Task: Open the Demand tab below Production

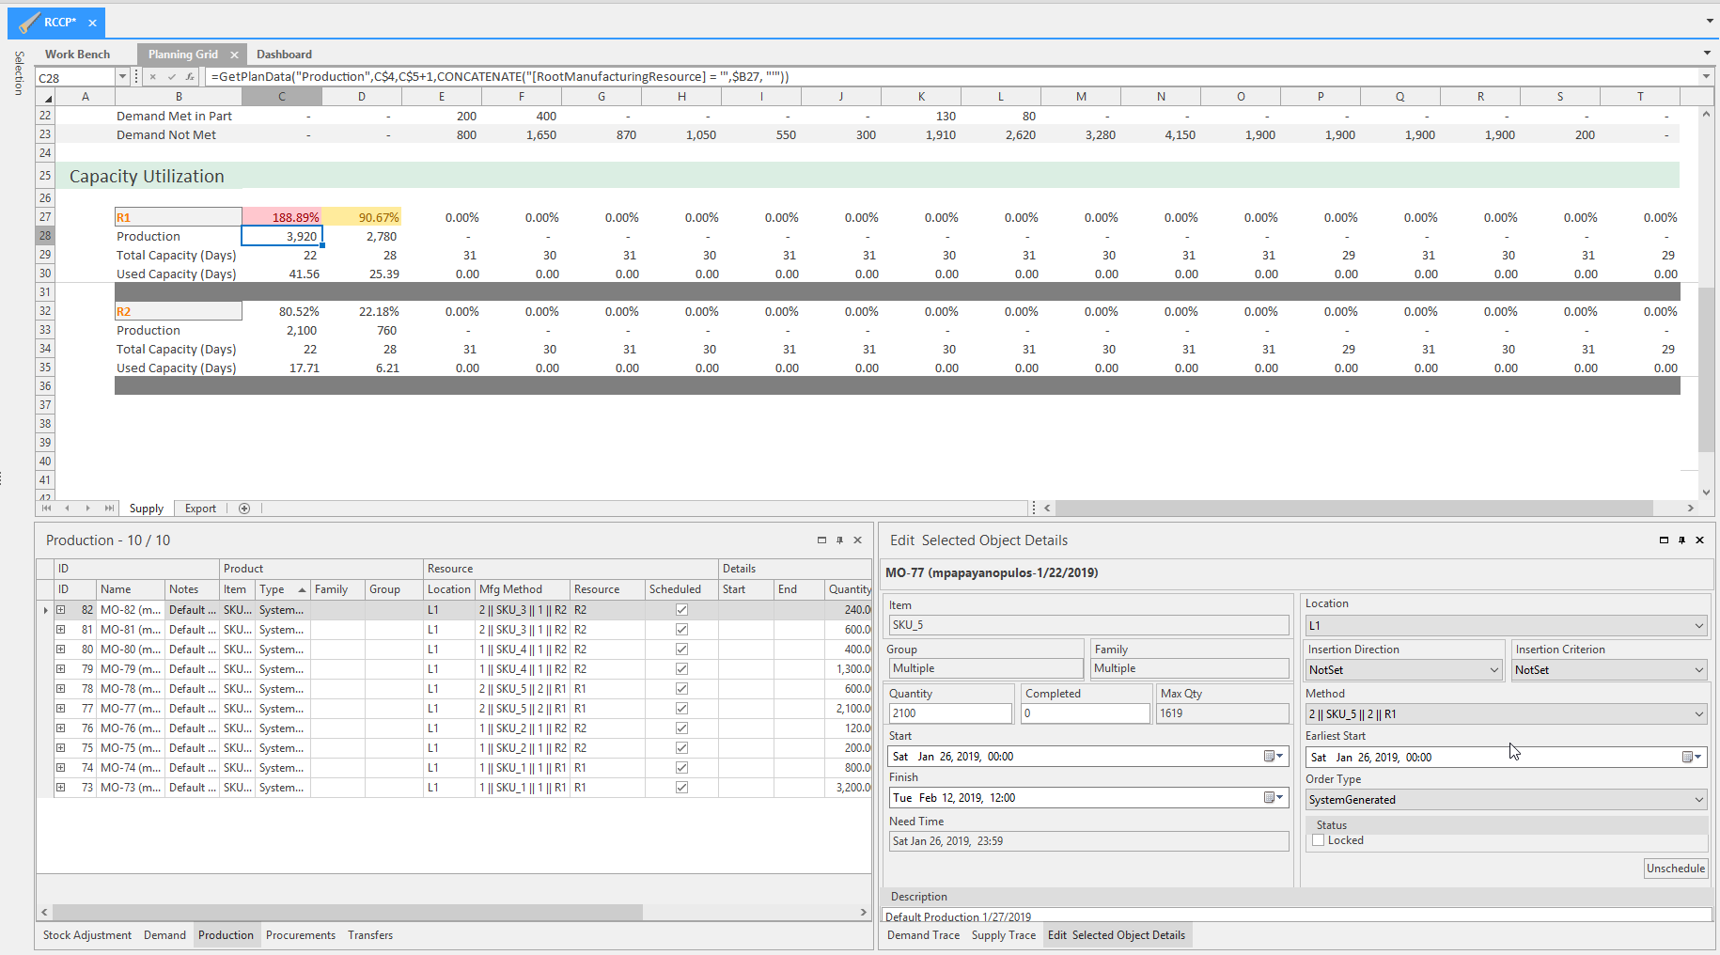Action: tap(164, 935)
